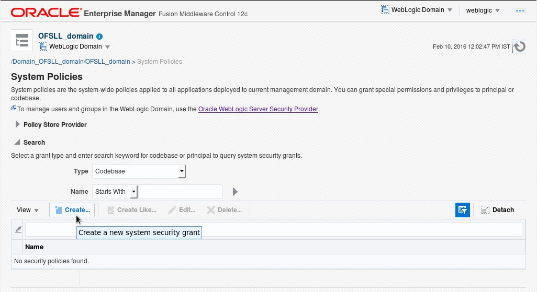Show OFSLL_domain target information icon
537x292 pixels.
(99, 37)
